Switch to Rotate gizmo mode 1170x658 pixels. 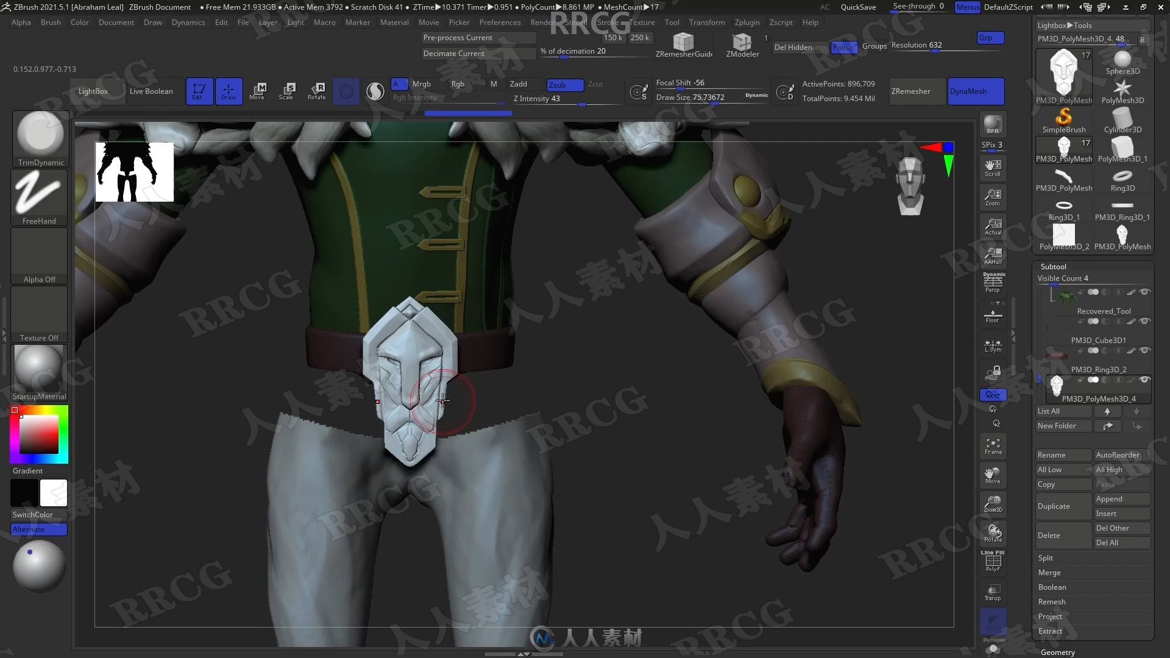pos(316,91)
